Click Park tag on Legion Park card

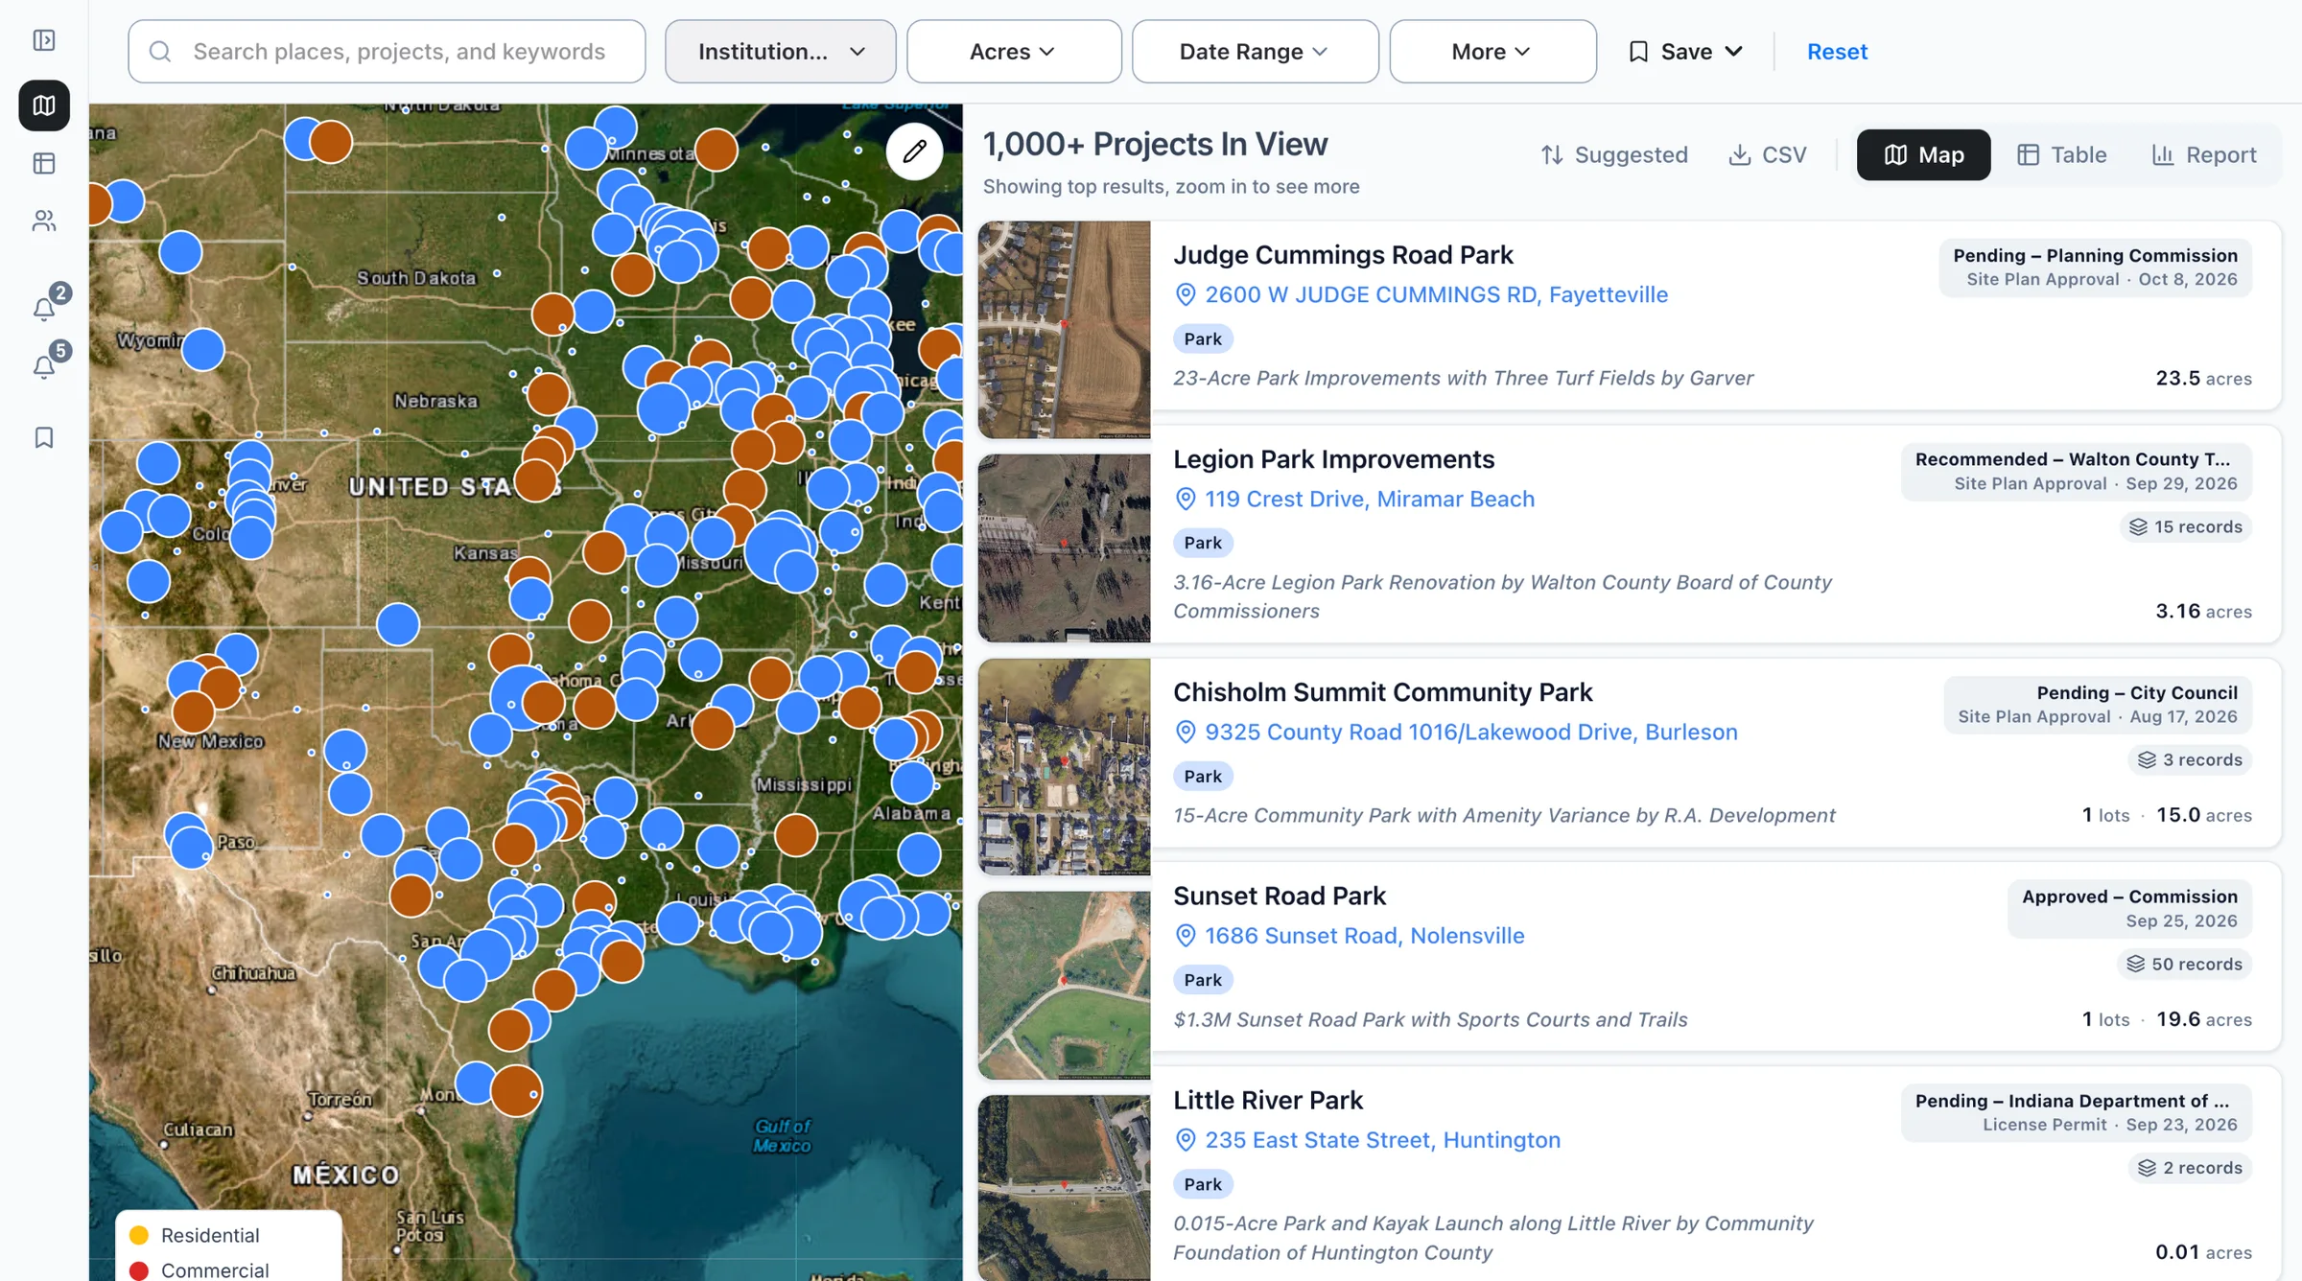click(x=1203, y=544)
